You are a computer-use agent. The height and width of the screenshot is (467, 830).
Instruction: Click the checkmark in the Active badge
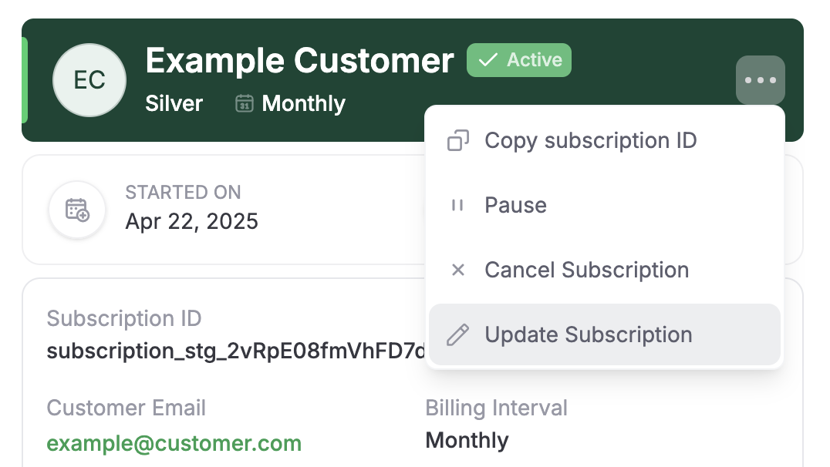click(x=488, y=60)
